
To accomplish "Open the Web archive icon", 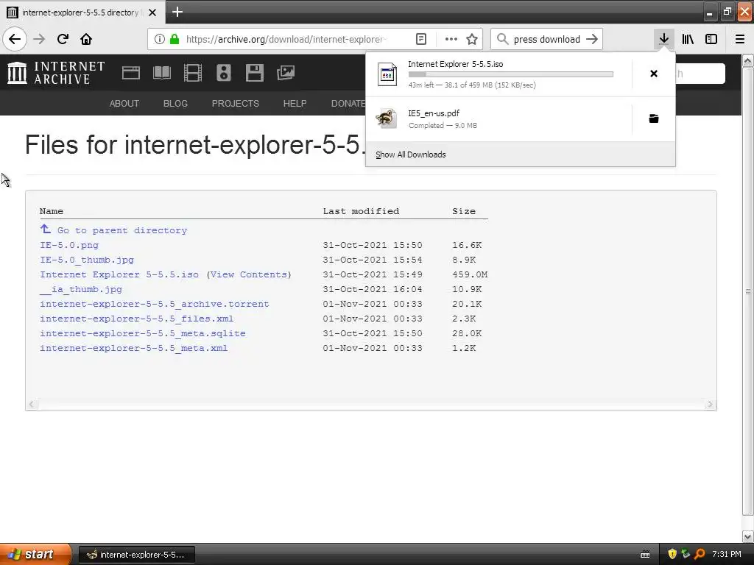I will click(131, 73).
